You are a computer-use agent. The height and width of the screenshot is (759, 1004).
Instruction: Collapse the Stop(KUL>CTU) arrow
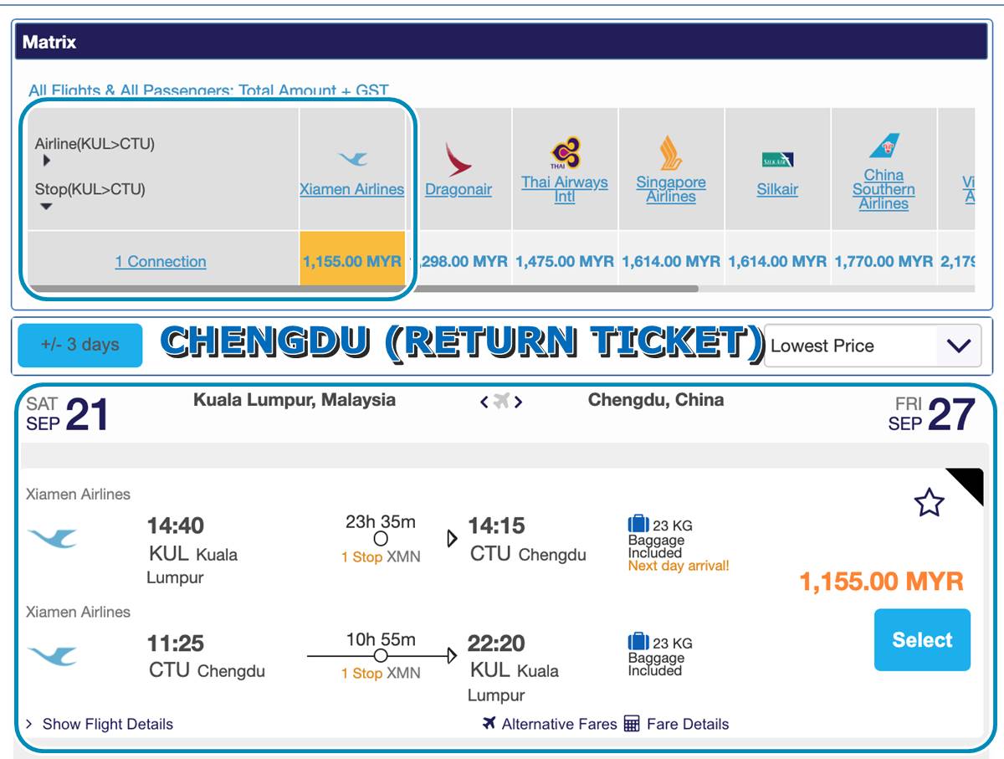tap(47, 207)
